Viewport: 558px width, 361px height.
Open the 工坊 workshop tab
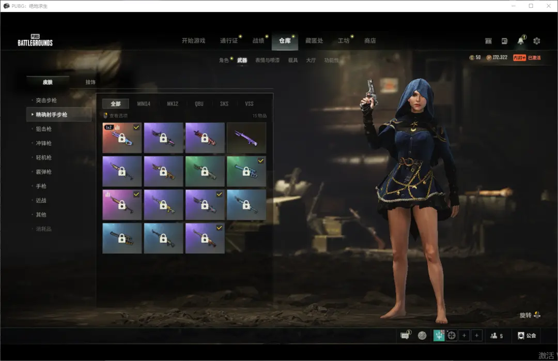click(344, 41)
